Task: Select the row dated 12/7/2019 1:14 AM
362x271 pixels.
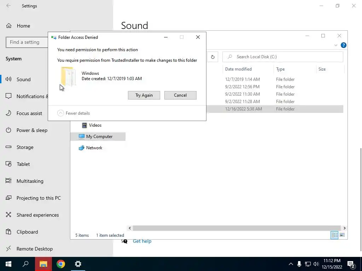Action: pos(275,79)
